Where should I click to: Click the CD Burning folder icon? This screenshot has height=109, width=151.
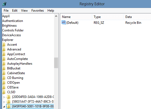4,78
